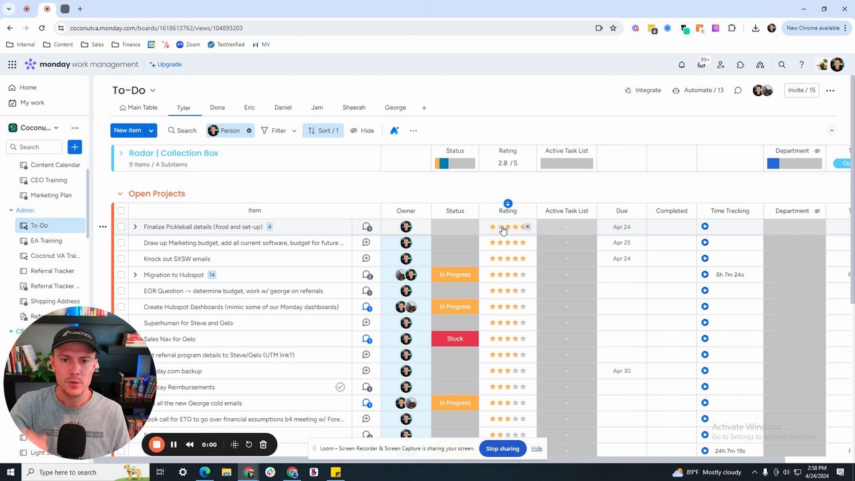Open the Coconut workspace switcher dropdown
The image size is (855, 481).
56,128
